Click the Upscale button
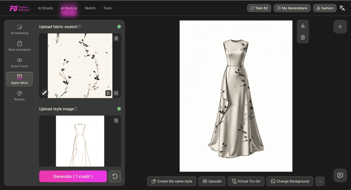 (x=212, y=181)
